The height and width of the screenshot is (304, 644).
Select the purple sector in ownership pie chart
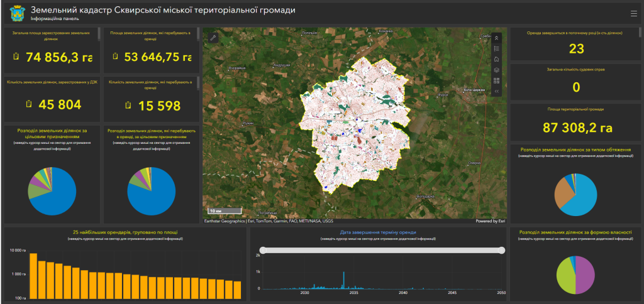[586, 276]
